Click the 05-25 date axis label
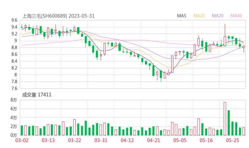This screenshot has height=148, width=249. click(x=233, y=140)
